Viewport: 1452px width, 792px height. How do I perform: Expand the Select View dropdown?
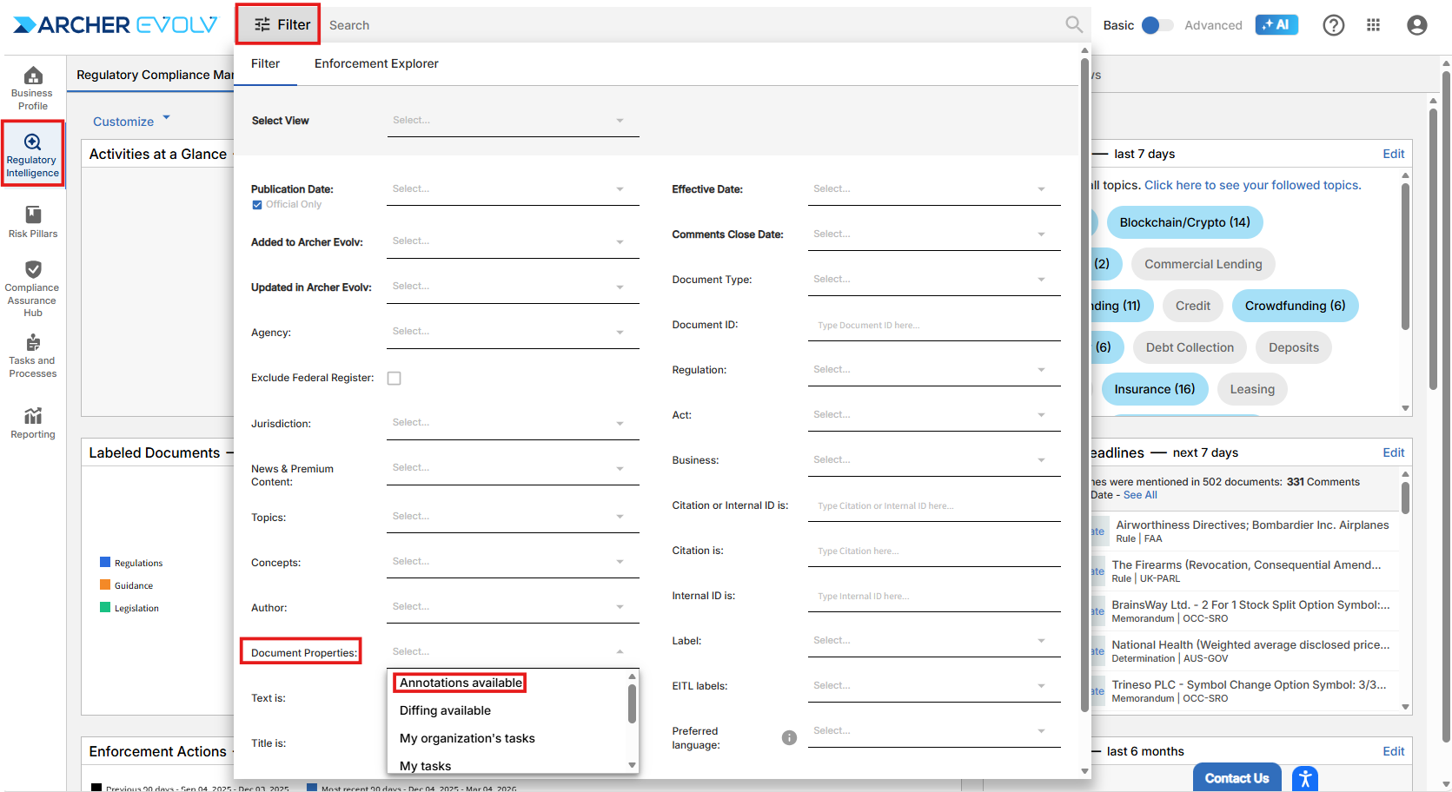513,121
